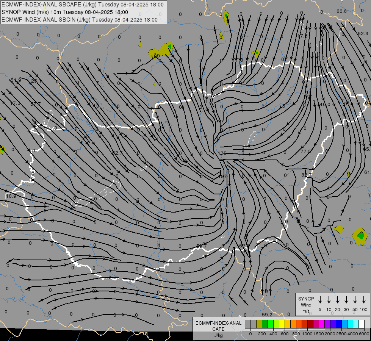Click the SYNOP Wind 10m title line

(64, 12)
